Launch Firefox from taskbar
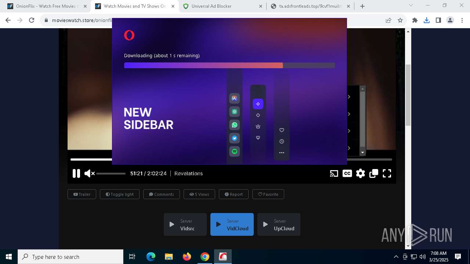470x264 pixels. tap(187, 257)
